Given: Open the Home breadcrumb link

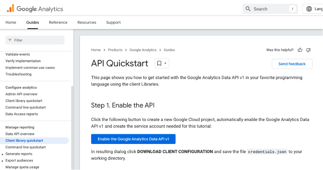Looking at the screenshot, I should [x=96, y=50].
